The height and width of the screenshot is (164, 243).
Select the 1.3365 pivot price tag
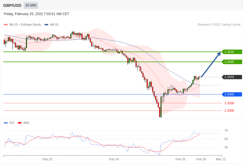click(x=232, y=94)
